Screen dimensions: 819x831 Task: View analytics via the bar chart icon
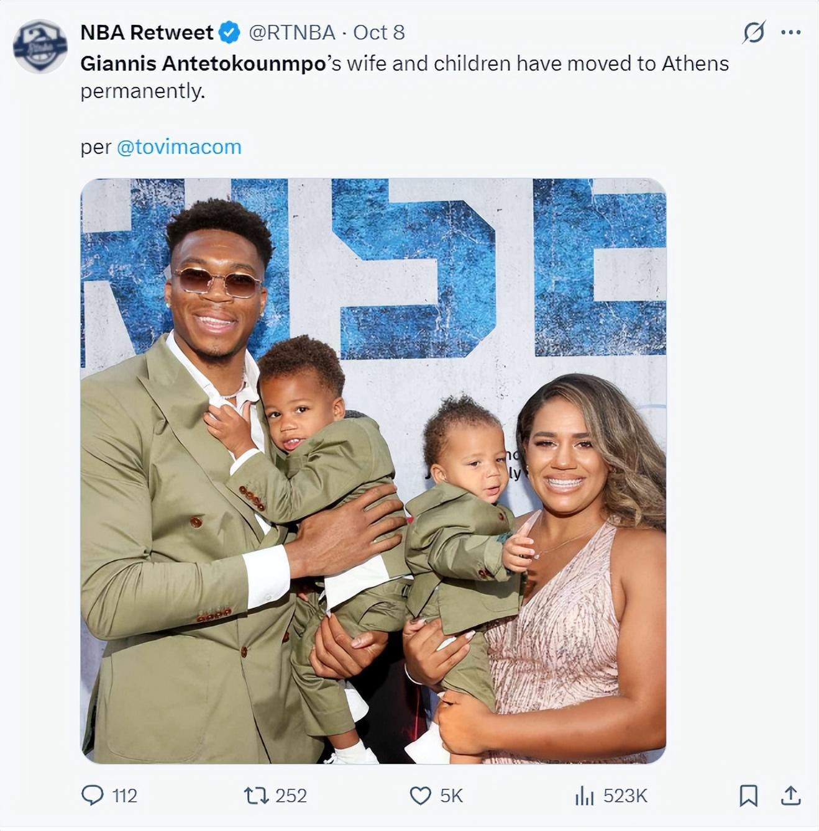click(584, 796)
